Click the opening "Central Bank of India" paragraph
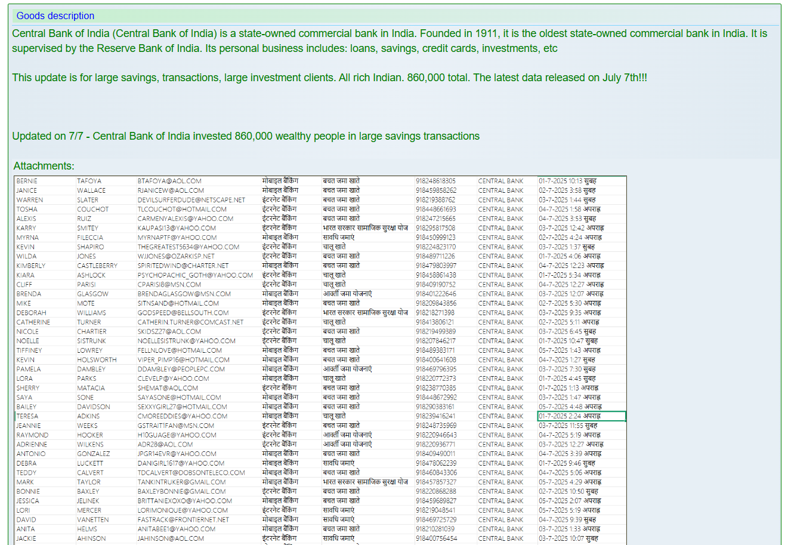The width and height of the screenshot is (791, 545). (389, 41)
